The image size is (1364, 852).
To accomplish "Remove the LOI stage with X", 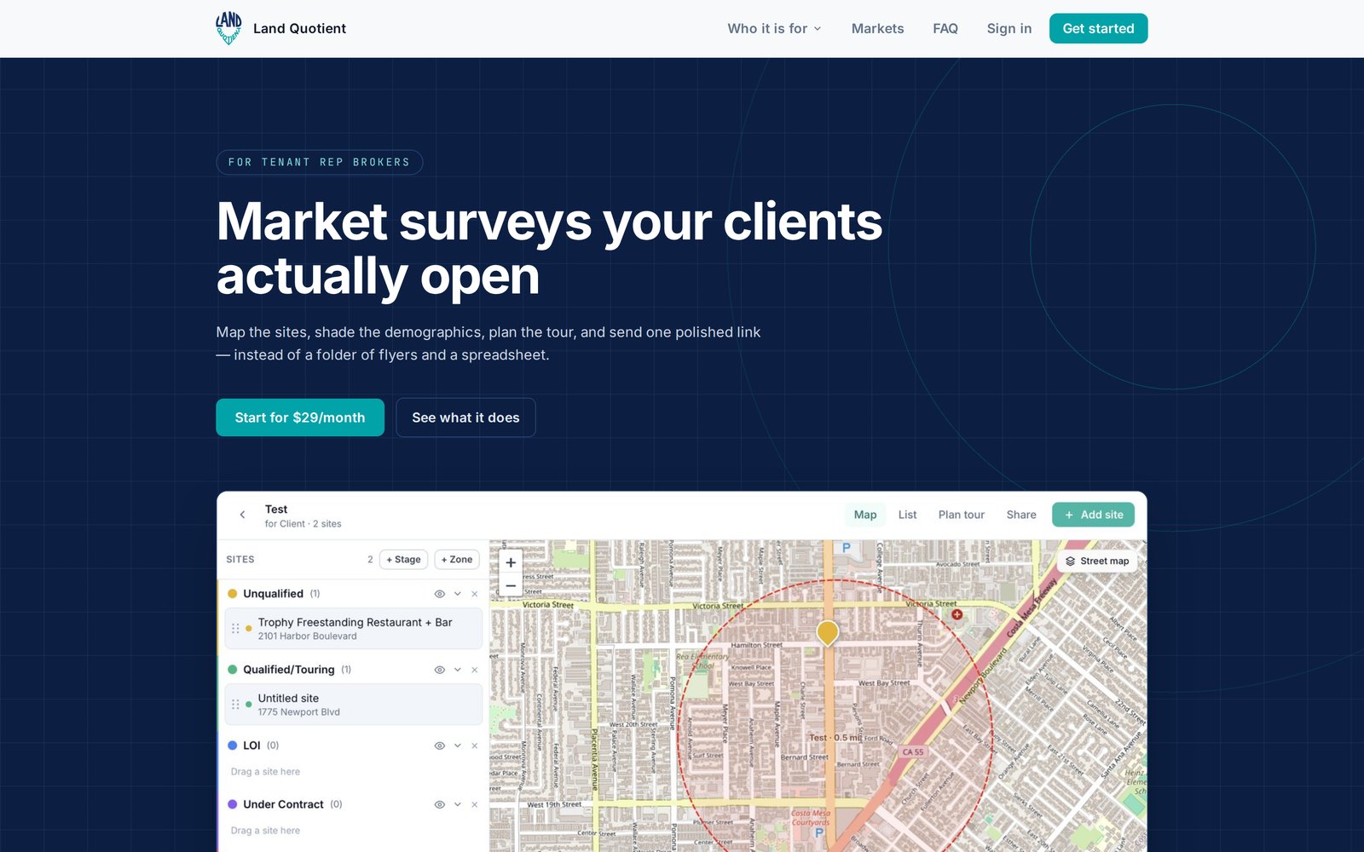I will [x=475, y=745].
